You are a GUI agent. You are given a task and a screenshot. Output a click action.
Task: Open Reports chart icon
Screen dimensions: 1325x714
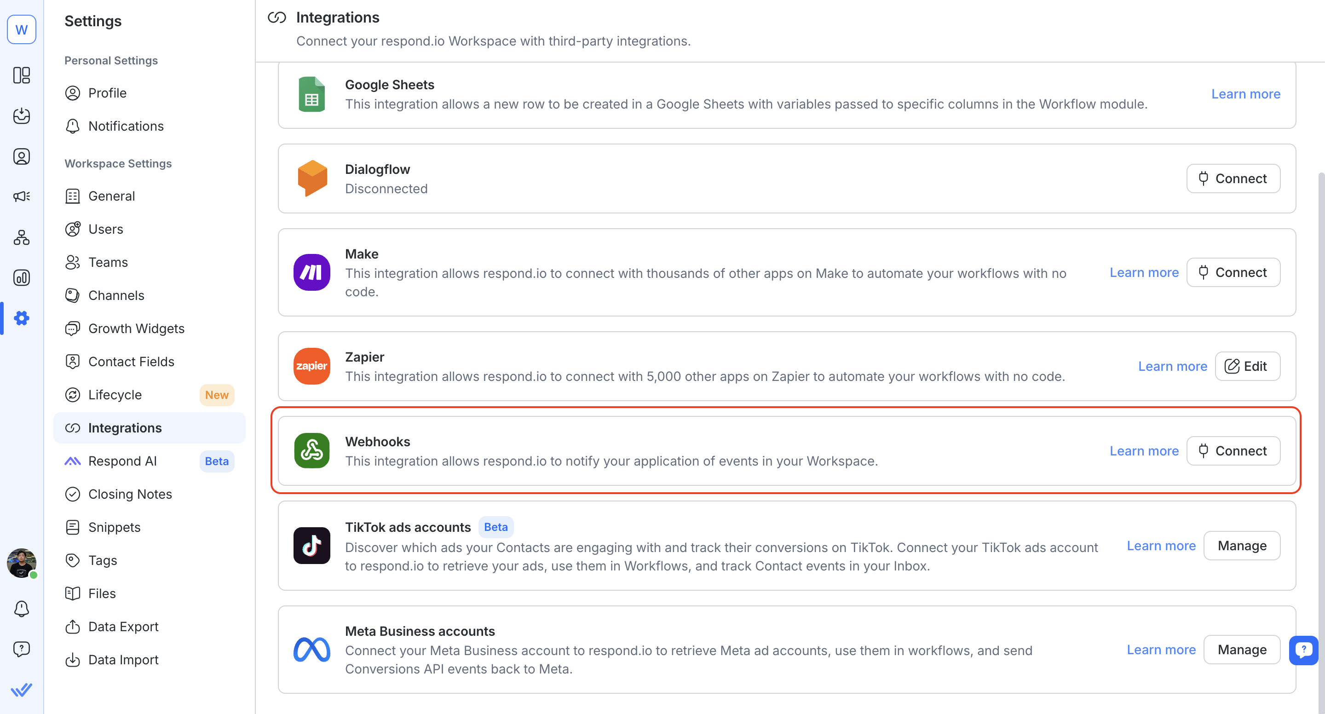pos(22,278)
